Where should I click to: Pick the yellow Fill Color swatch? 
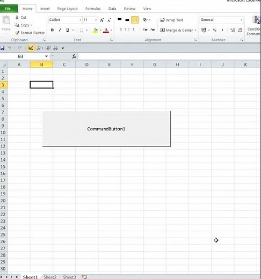pos(95,30)
